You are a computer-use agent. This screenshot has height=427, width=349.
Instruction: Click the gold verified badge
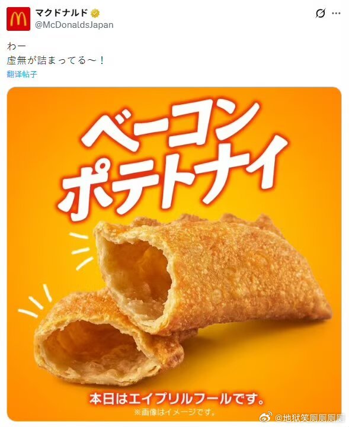[x=95, y=13]
